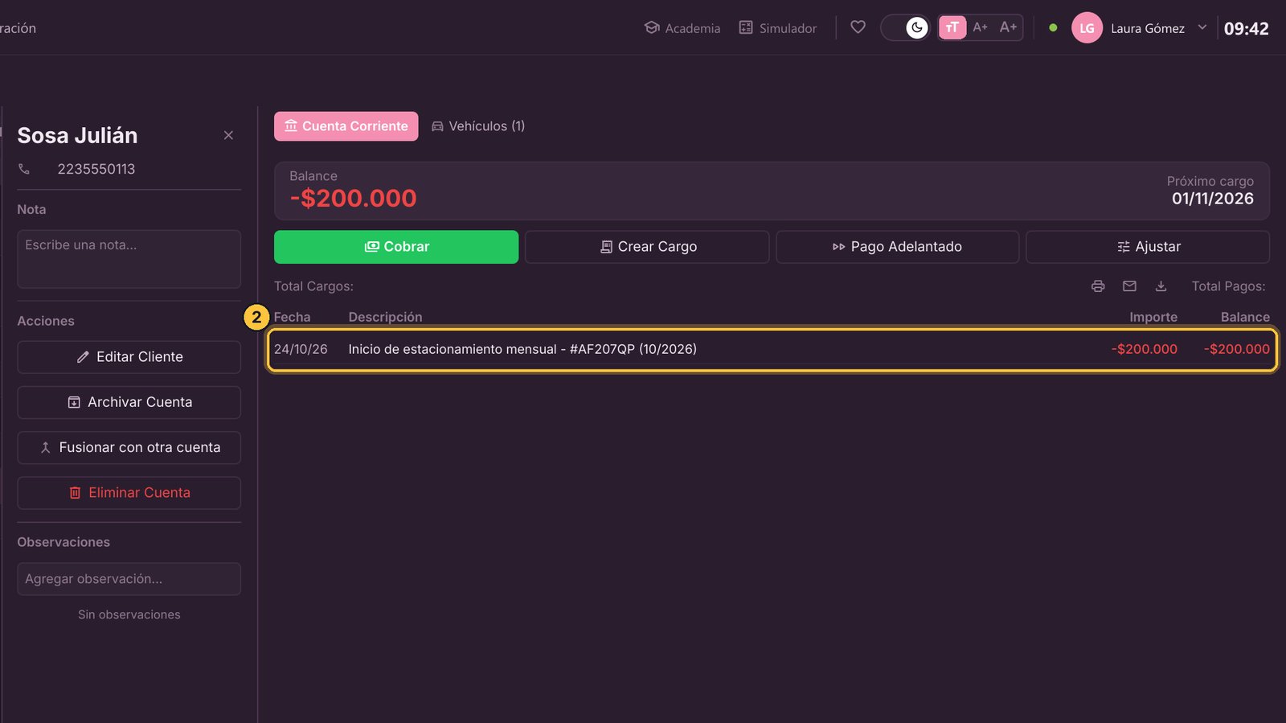The image size is (1286, 723).
Task: Click the envelope email icon
Action: [x=1129, y=286]
